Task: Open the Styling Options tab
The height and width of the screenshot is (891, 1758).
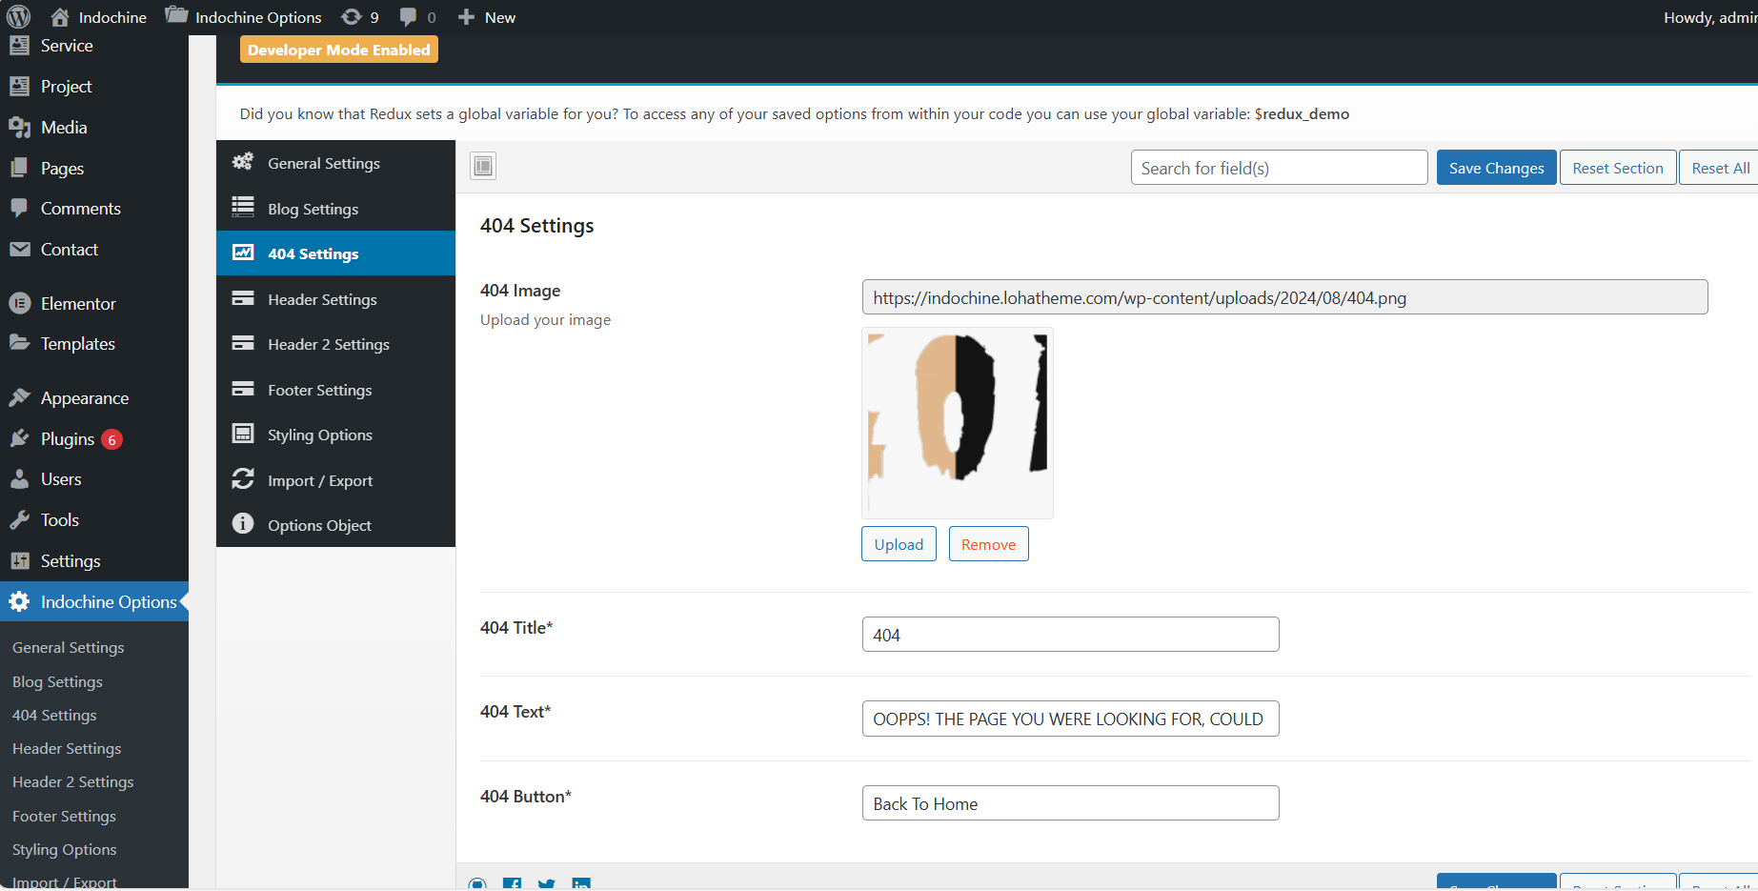Action: tap(319, 435)
